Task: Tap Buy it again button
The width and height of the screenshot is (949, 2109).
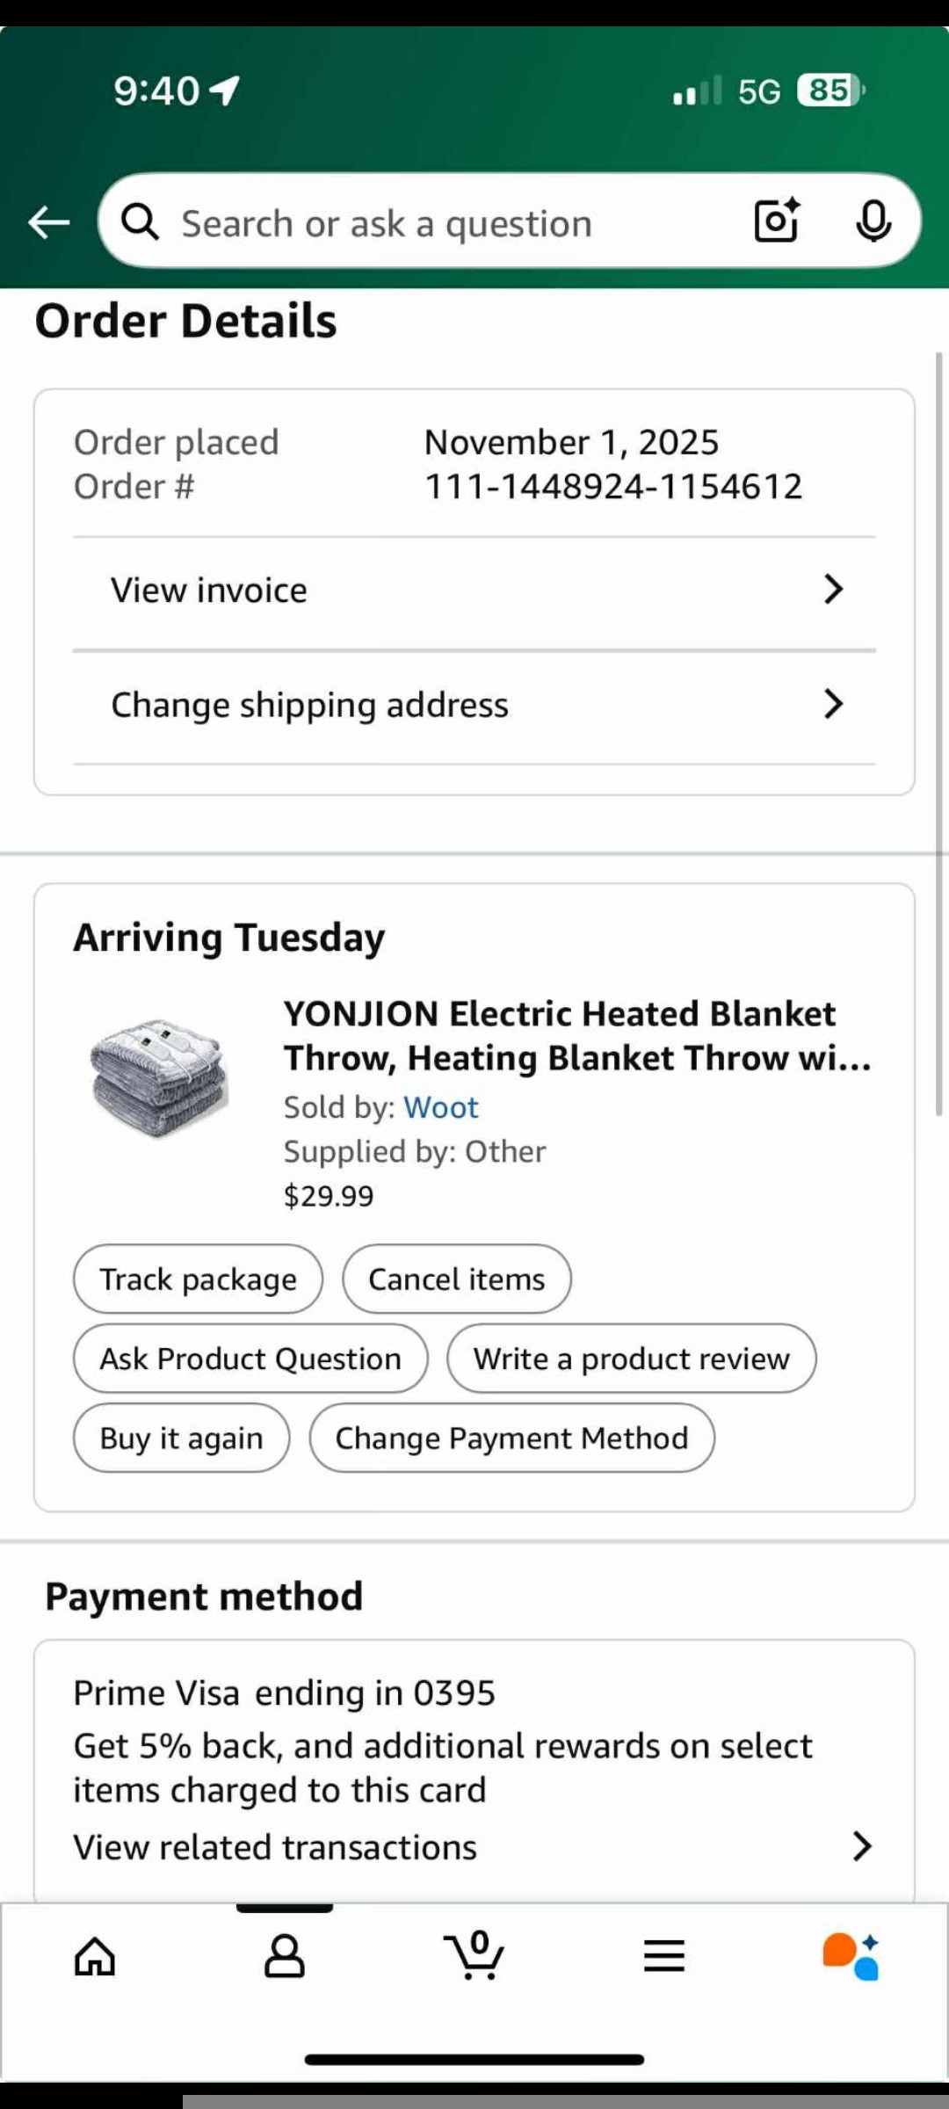Action: [x=181, y=1438]
